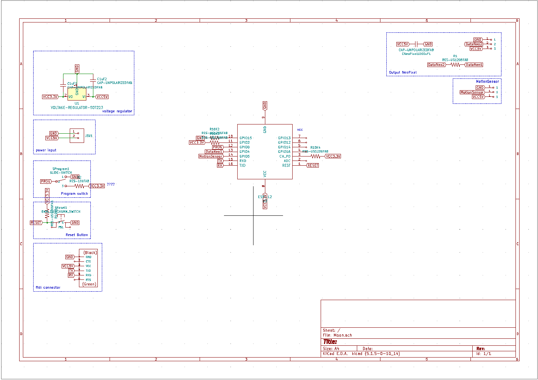Select the RX label on ftdi connector
Screen dimensions: 538x380
71,275
